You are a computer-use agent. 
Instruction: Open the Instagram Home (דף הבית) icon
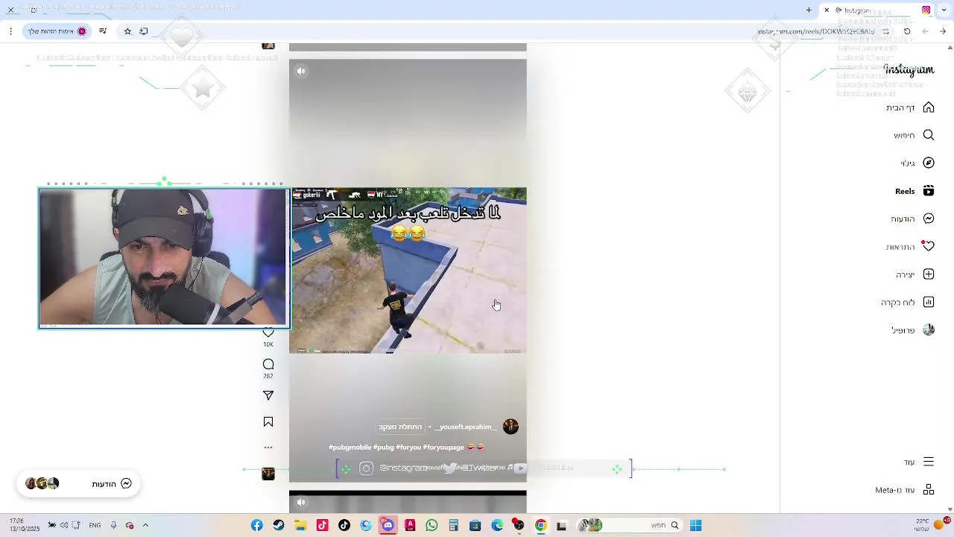[x=929, y=107]
